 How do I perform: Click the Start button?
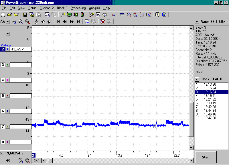pos(206,157)
